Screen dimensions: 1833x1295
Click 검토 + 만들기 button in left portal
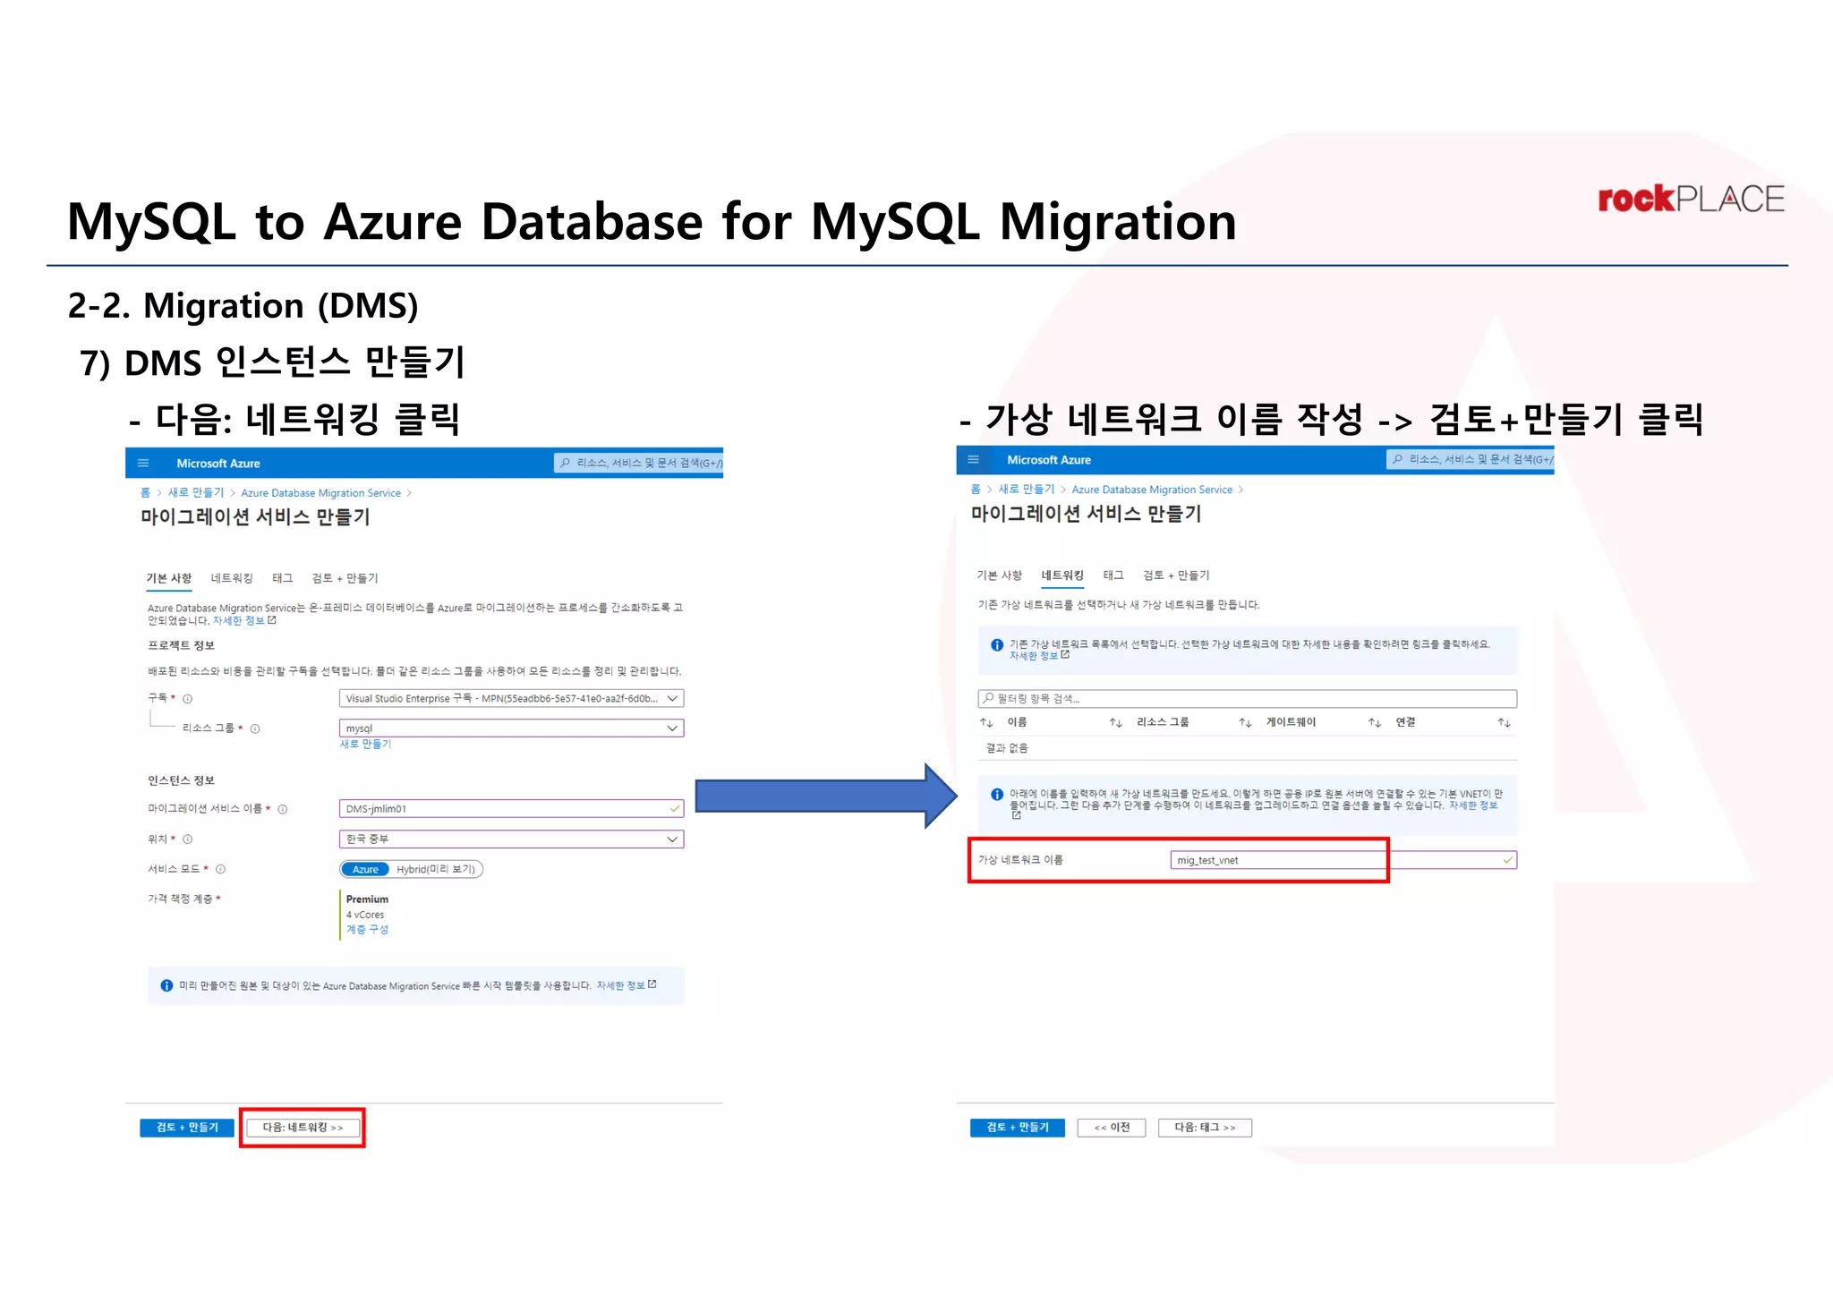[x=187, y=1128]
